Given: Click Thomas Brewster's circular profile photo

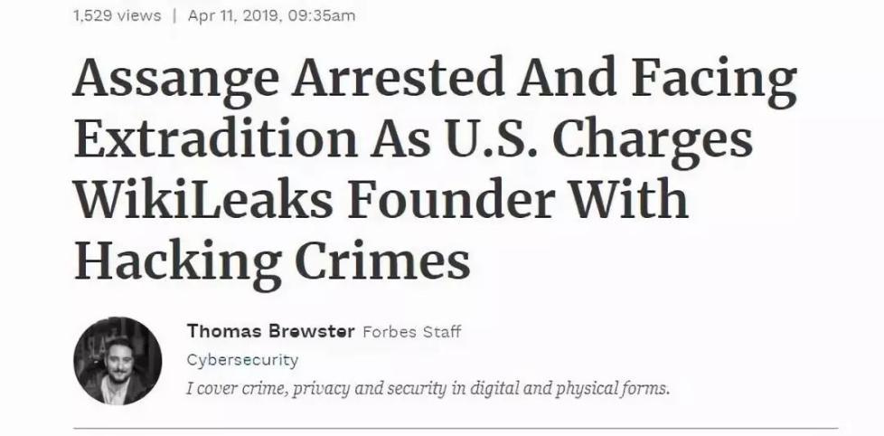Looking at the screenshot, I should point(118,361).
